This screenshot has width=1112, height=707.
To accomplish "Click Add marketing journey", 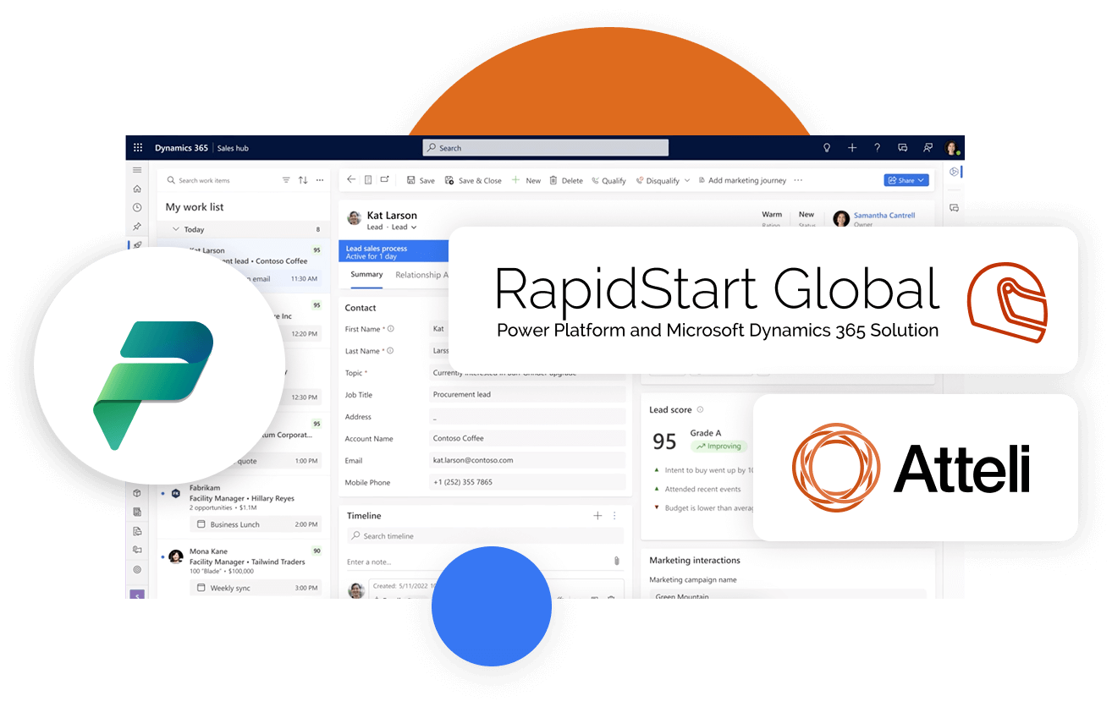I will coord(748,180).
